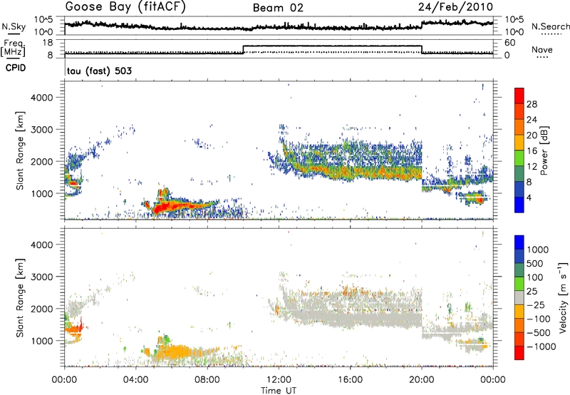This screenshot has height=395, width=570.
Task: Click the velocity colorbar value '-25'
Action: (536, 304)
